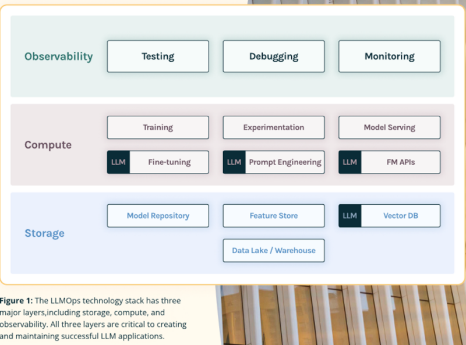Open the Model Repository
This screenshot has width=466, height=345.
pos(157,215)
